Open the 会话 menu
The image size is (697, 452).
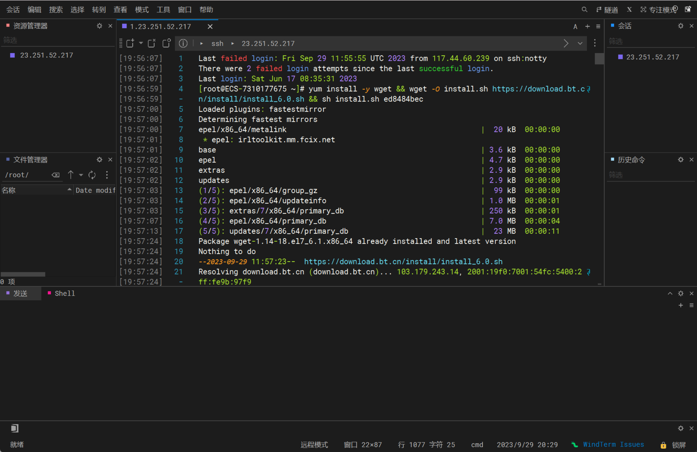13,10
